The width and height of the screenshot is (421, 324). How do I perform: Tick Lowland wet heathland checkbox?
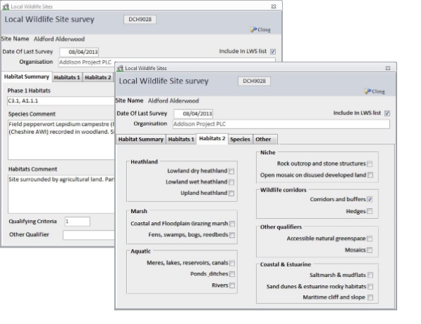pyautogui.click(x=232, y=182)
